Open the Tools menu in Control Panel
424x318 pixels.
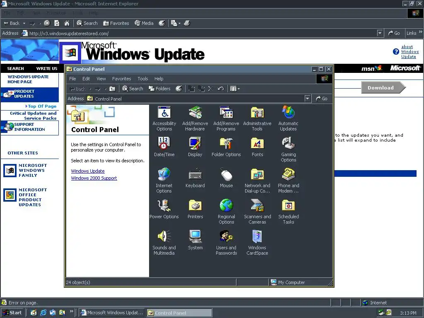click(142, 79)
